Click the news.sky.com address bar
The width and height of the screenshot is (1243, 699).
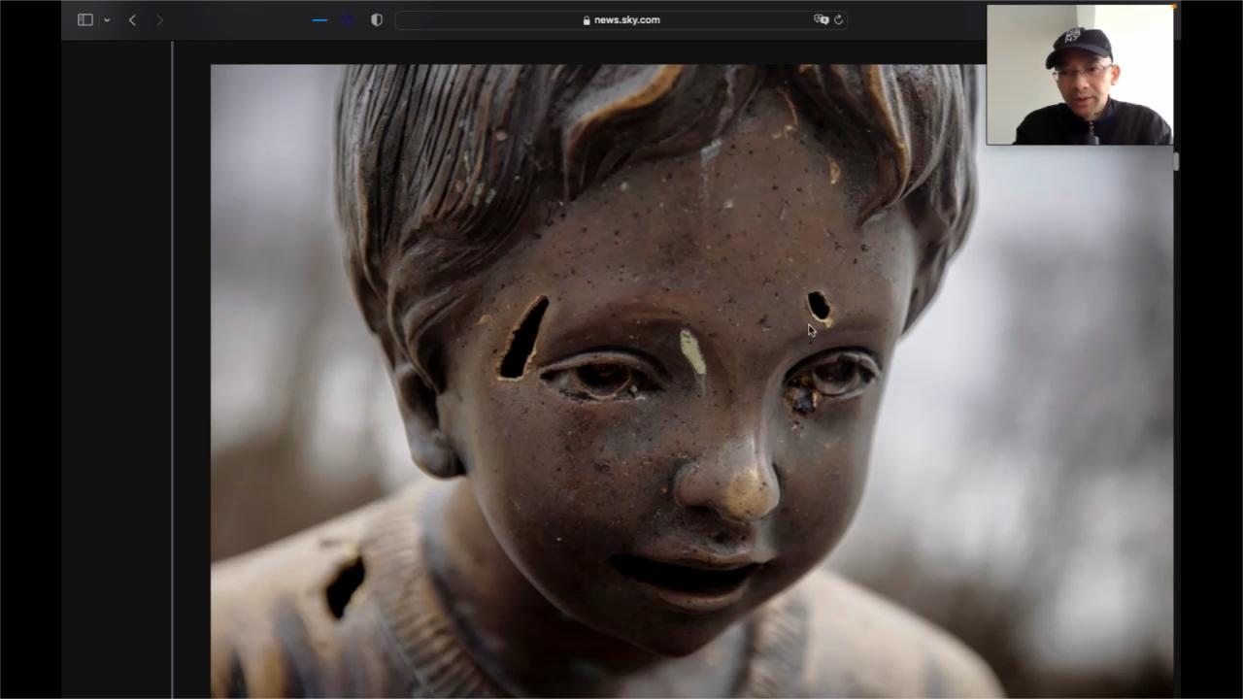click(x=621, y=19)
